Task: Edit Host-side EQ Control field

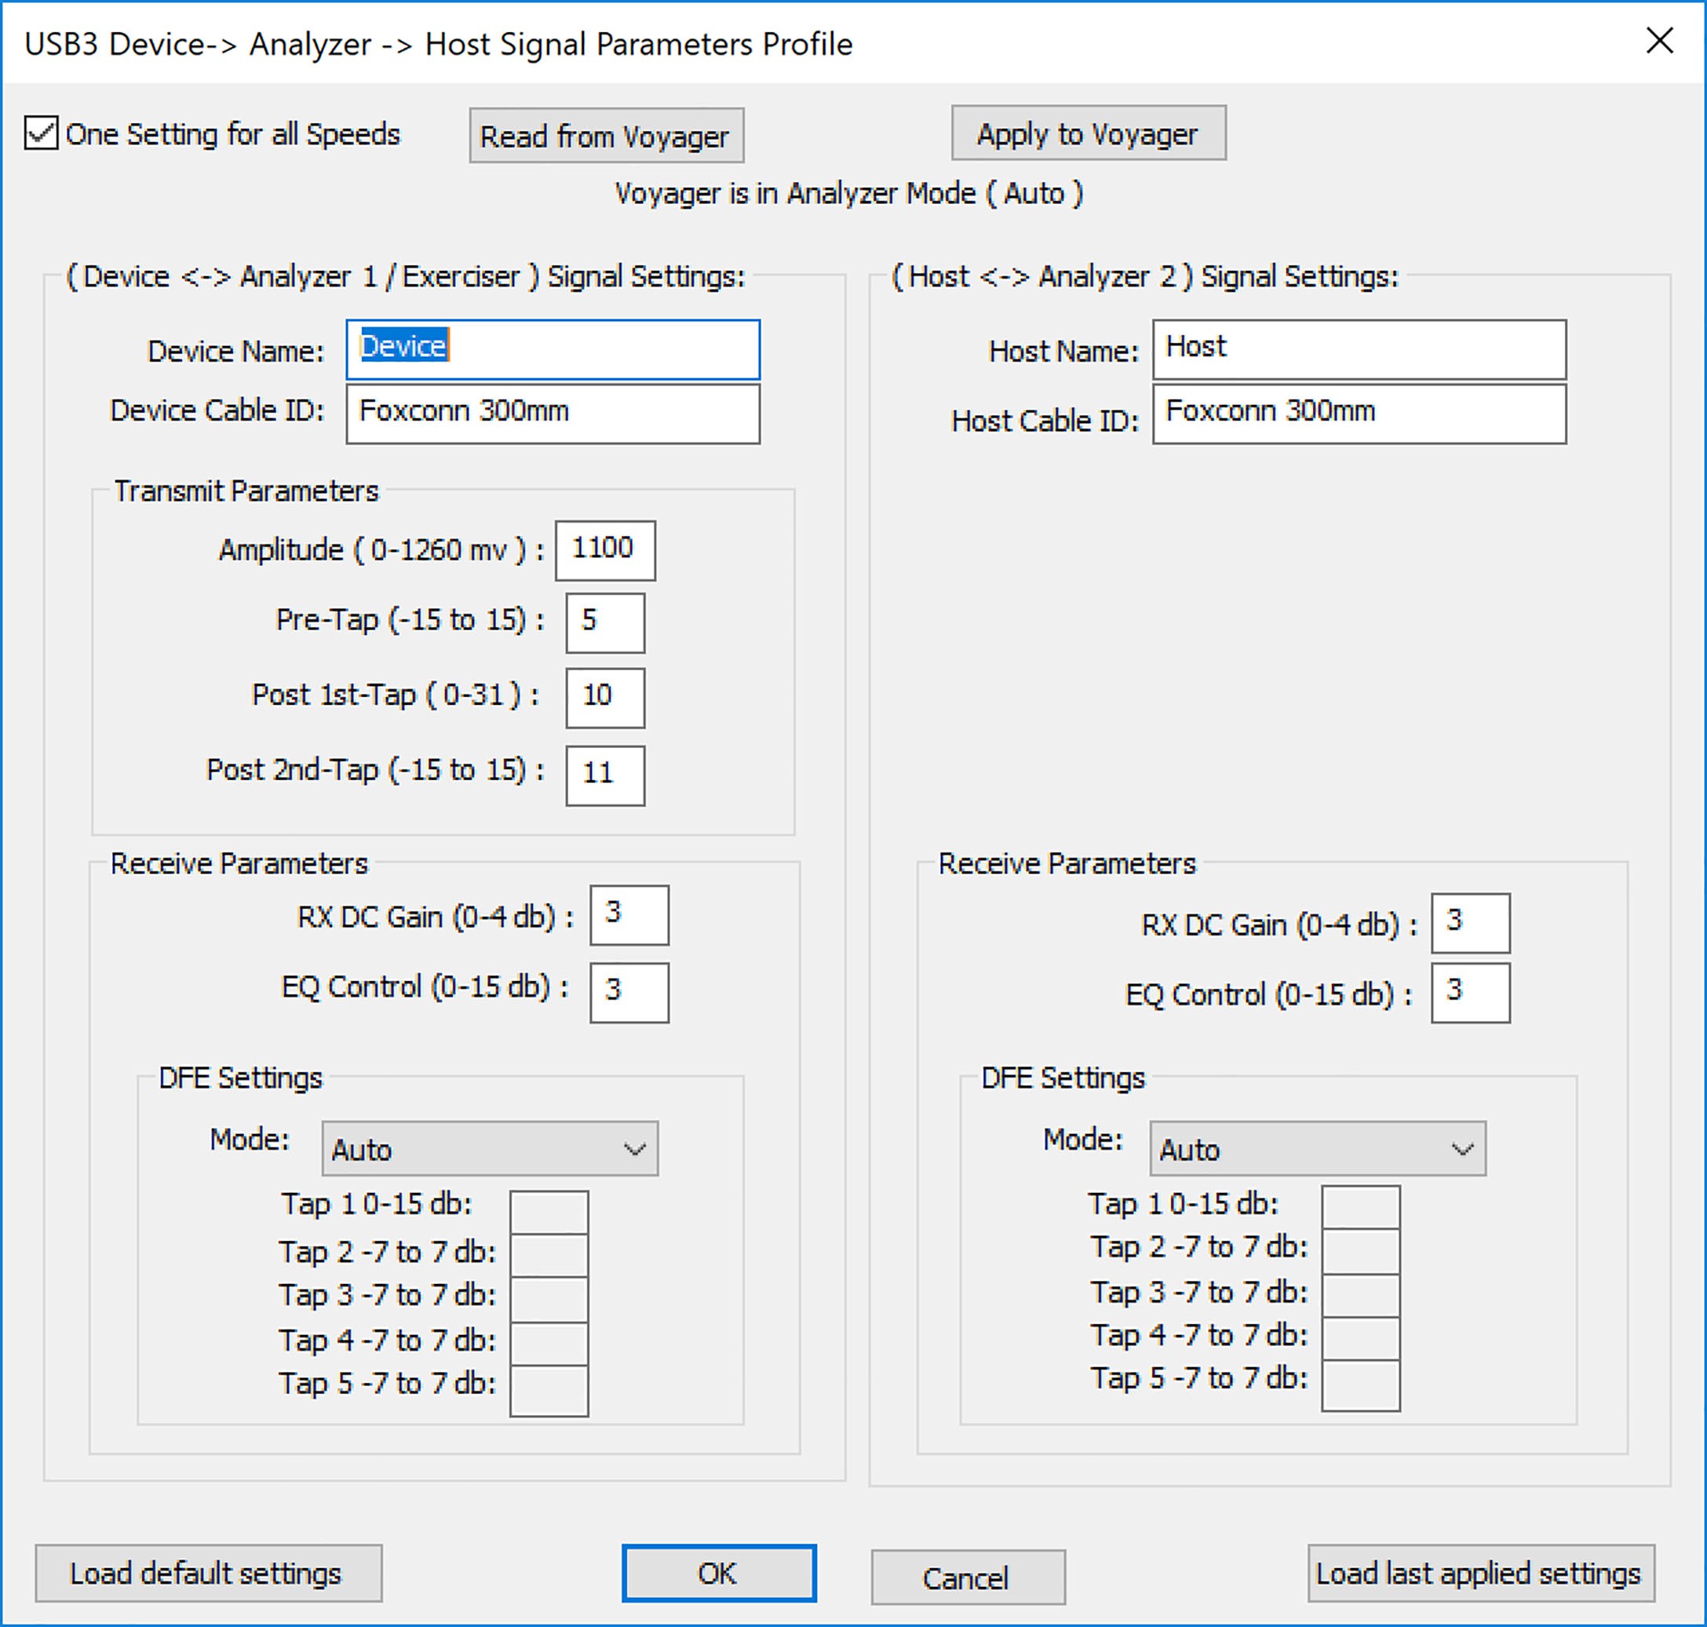Action: click(x=1470, y=993)
